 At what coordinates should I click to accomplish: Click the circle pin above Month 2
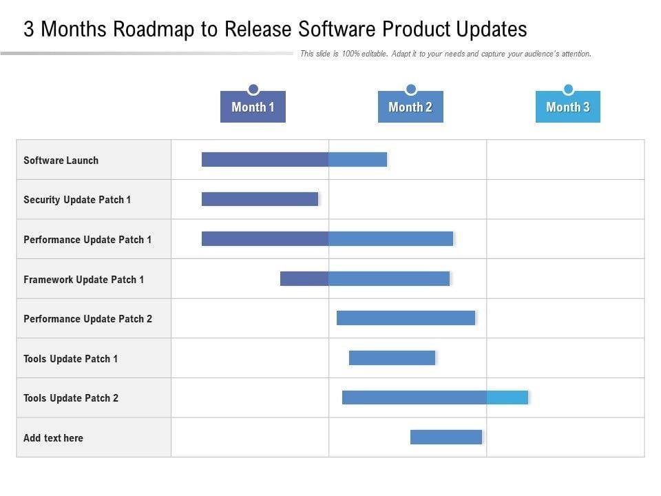click(411, 89)
